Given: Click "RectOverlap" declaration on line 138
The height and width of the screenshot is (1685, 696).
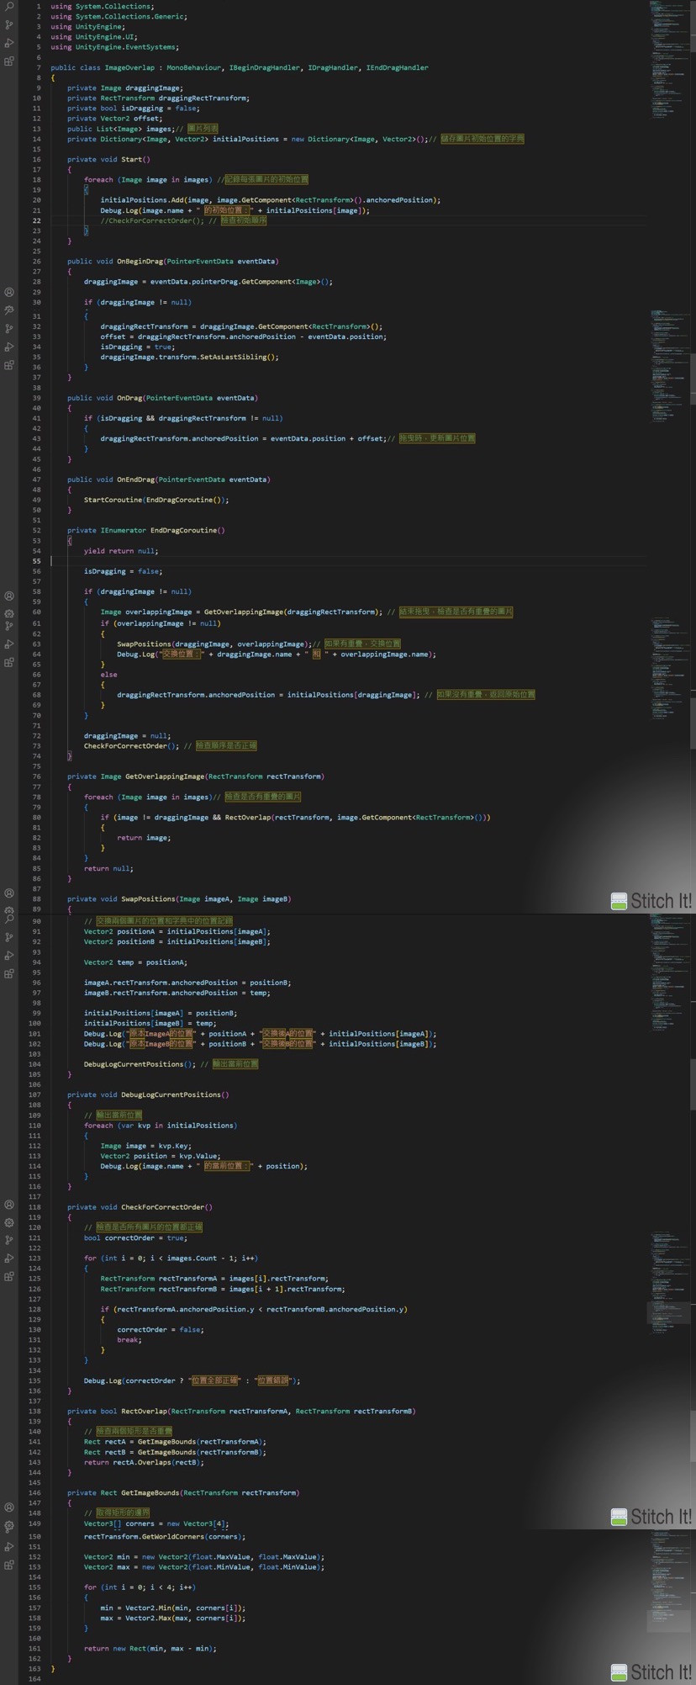Looking at the screenshot, I should tap(144, 1412).
